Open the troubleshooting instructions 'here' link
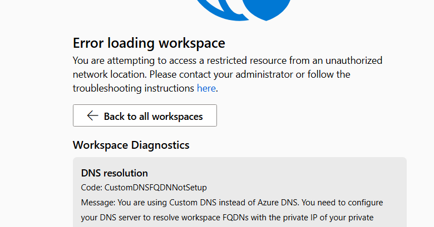434x227 pixels. pyautogui.click(x=206, y=88)
